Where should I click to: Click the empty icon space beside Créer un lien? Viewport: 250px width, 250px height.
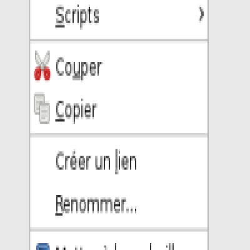(42, 161)
